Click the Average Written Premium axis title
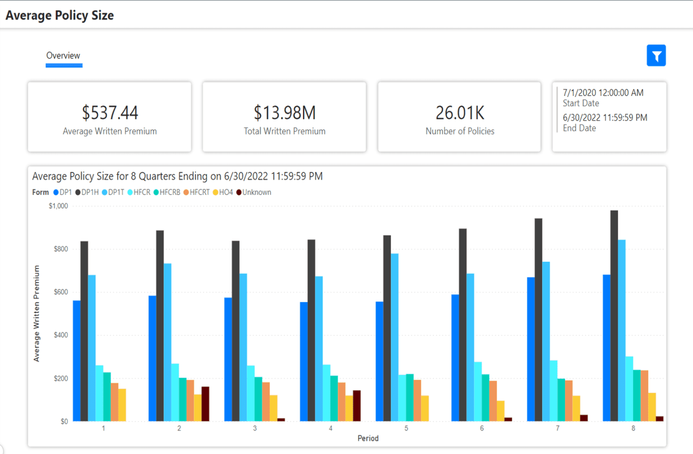Viewport: 693px width, 454px height. [x=37, y=313]
